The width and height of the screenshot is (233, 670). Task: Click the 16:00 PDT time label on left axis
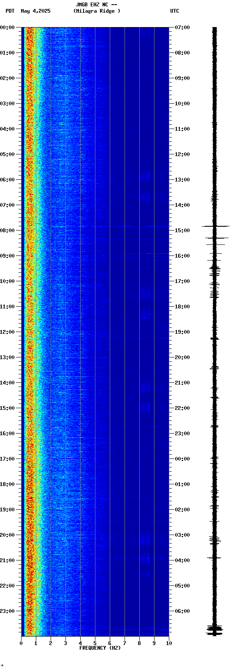click(x=7, y=434)
